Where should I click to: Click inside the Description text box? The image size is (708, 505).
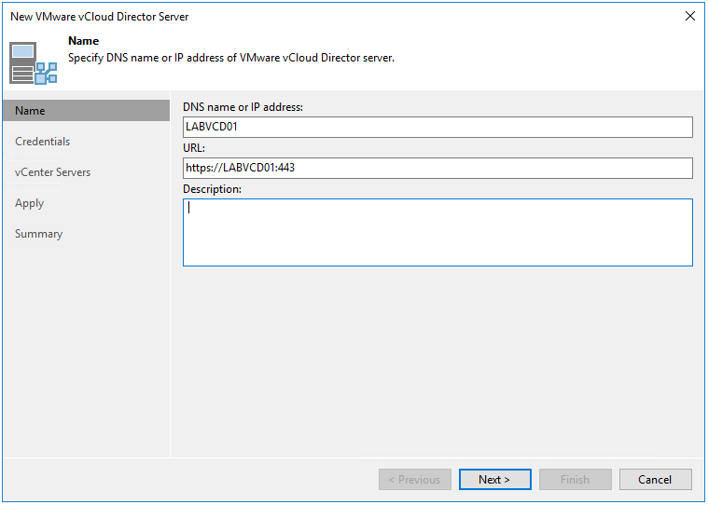pyautogui.click(x=437, y=232)
